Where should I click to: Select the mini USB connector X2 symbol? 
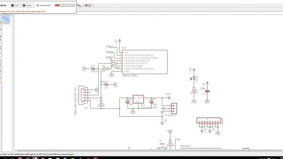(x=83, y=95)
